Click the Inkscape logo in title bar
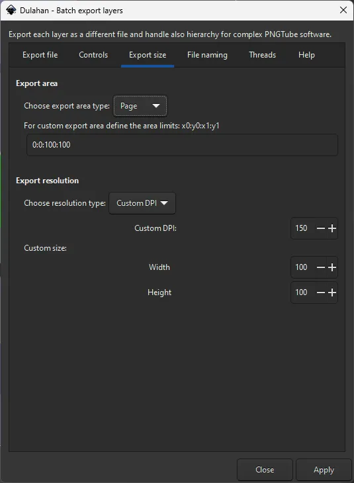The width and height of the screenshot is (354, 483). click(11, 10)
